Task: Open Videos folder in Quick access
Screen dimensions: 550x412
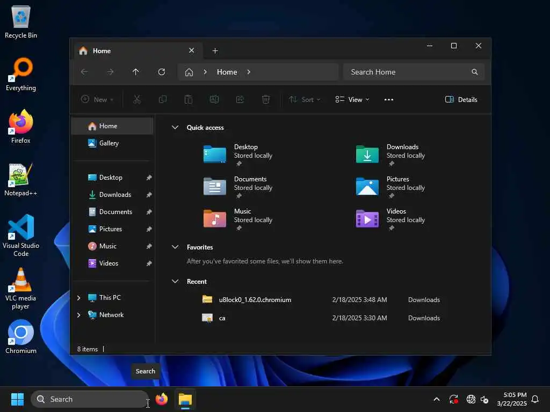Action: click(390, 219)
